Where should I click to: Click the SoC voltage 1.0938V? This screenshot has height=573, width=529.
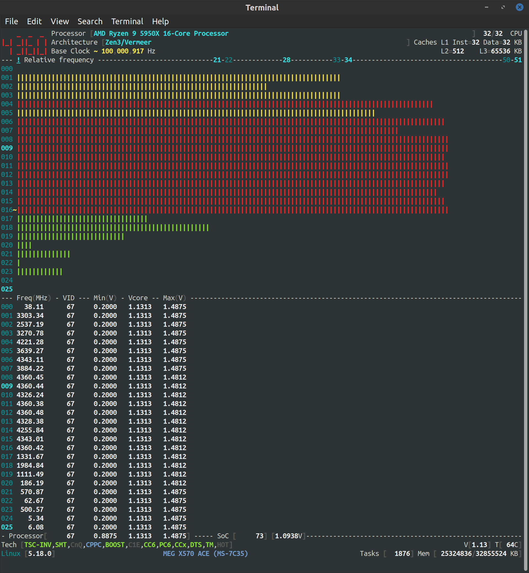point(288,536)
